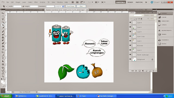Viewport: 174px width, 98px height.
Task: Hide Layer 3 visibility eye
Action: coord(130,50)
